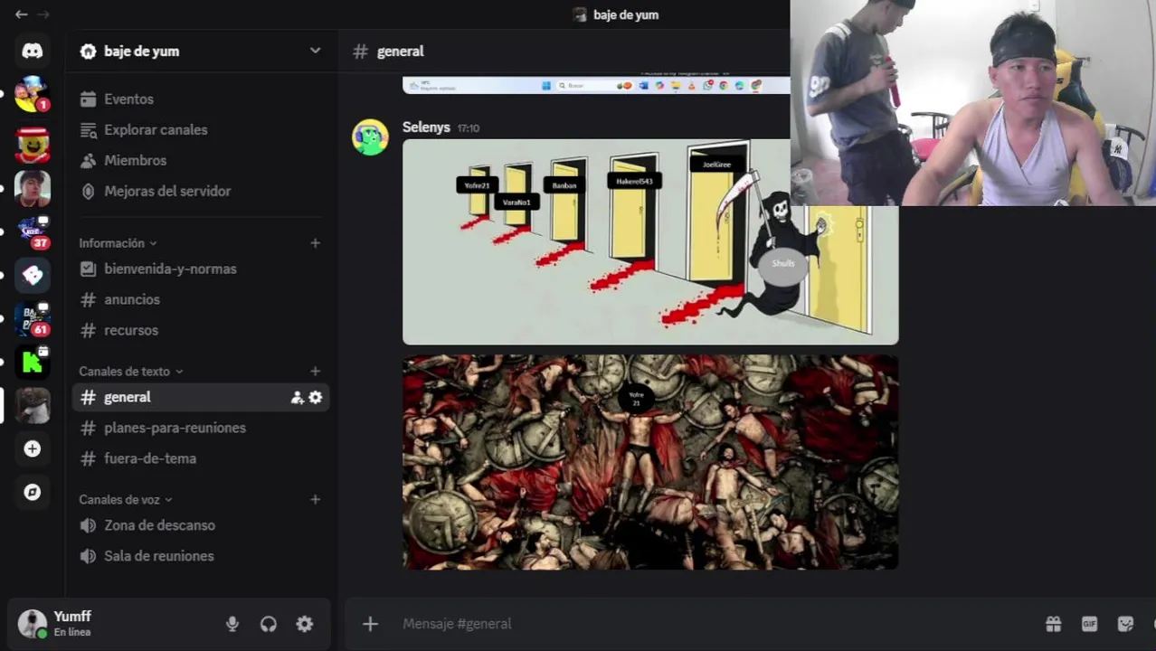Toggle headphones deafen
1156x651 pixels.
269,624
